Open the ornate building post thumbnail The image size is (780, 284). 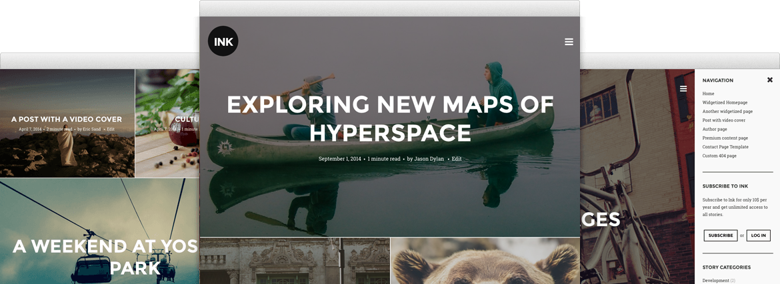click(x=295, y=261)
